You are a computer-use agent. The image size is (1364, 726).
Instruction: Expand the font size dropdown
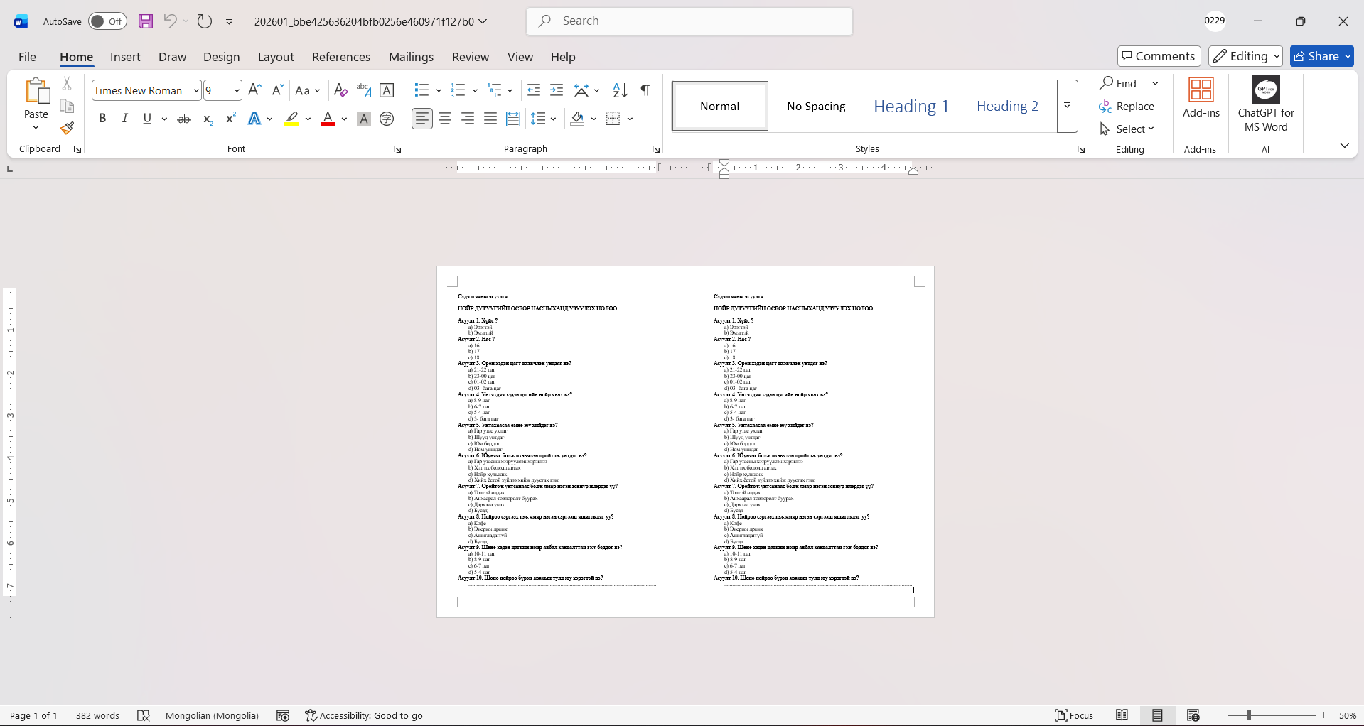237,91
